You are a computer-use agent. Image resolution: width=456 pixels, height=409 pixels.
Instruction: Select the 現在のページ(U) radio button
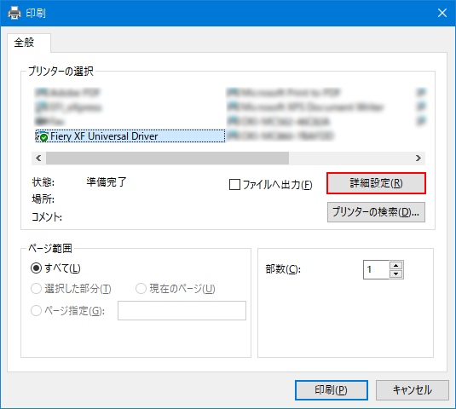(x=141, y=289)
